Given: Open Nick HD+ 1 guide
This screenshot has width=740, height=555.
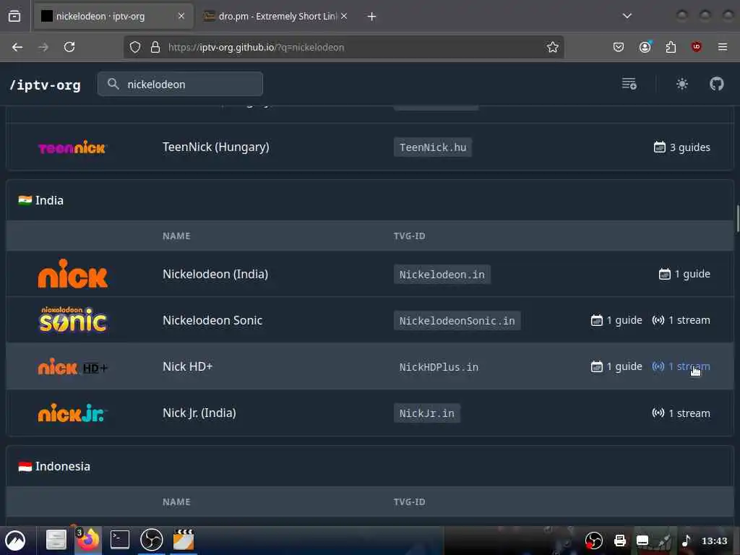Looking at the screenshot, I should pos(616,366).
